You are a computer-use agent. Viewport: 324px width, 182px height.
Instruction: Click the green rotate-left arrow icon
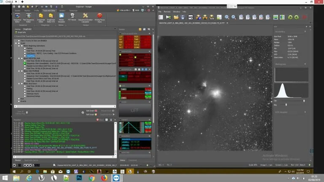coord(290,17)
